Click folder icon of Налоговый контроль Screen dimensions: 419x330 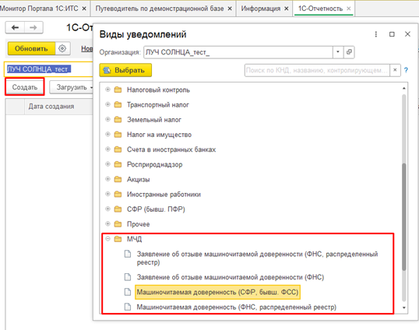[118, 90]
